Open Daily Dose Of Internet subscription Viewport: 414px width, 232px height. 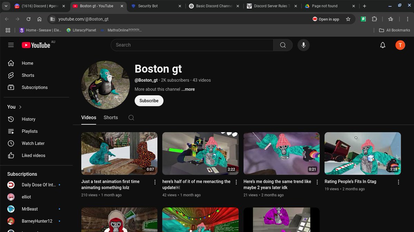36,185
